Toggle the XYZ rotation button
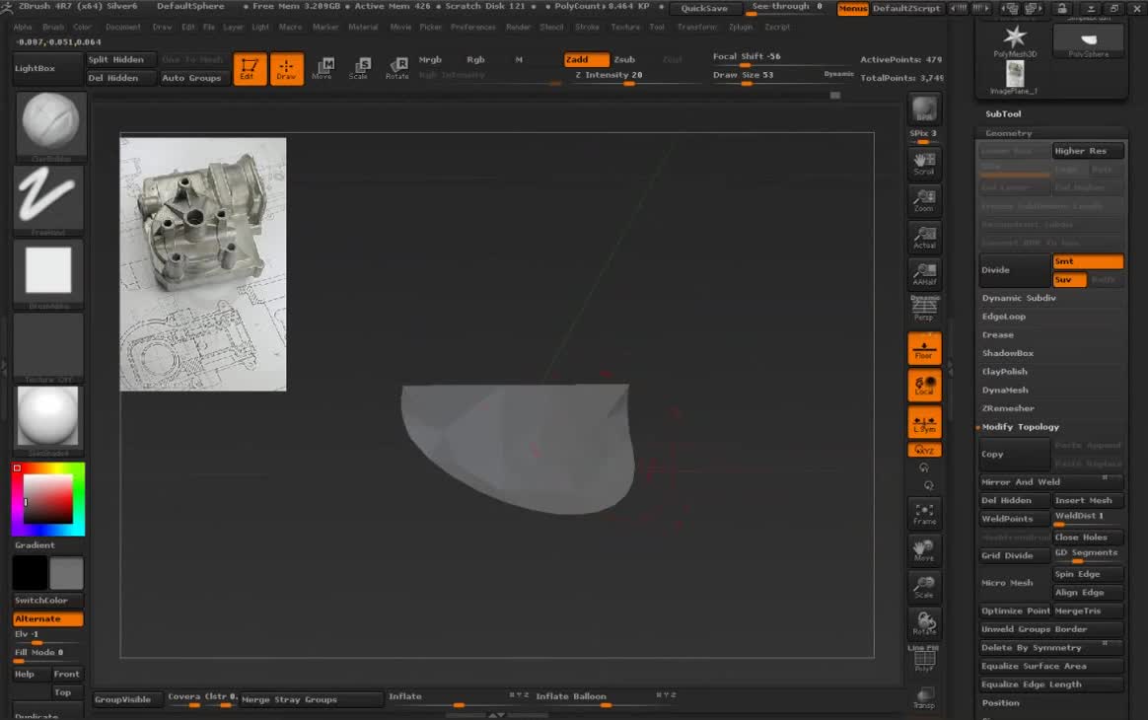The image size is (1148, 720). point(924,450)
